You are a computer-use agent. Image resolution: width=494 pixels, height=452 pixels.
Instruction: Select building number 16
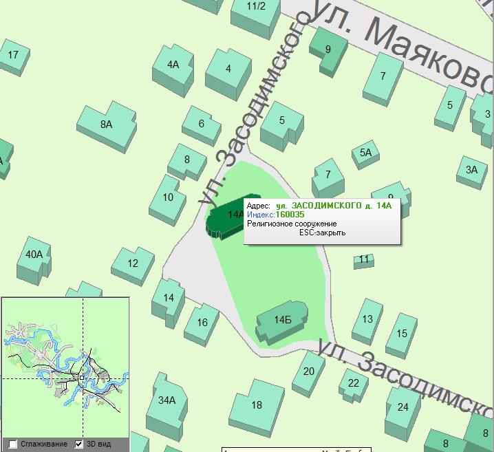202,323
